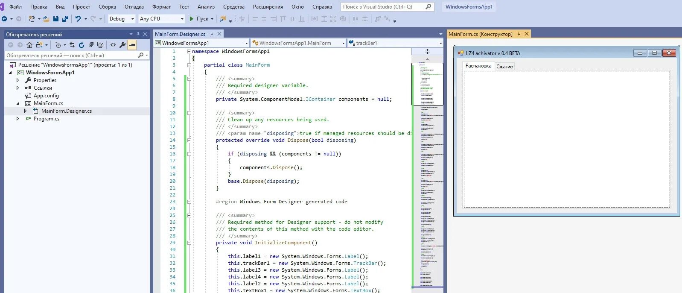
Task: Close the MainForm.cs [Конструктор] tab
Action: tap(527, 34)
